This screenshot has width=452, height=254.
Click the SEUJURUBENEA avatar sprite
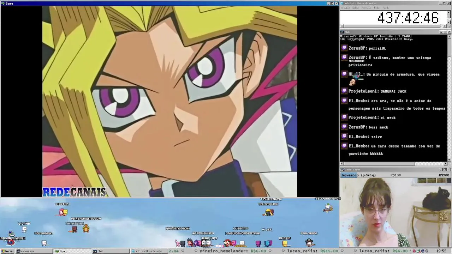point(328,208)
